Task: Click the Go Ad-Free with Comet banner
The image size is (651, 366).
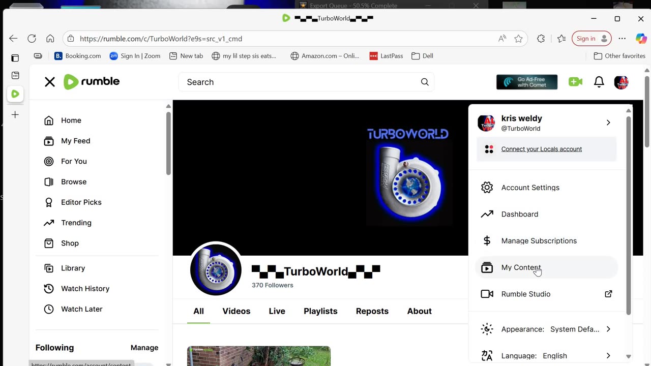Action: 527,82
